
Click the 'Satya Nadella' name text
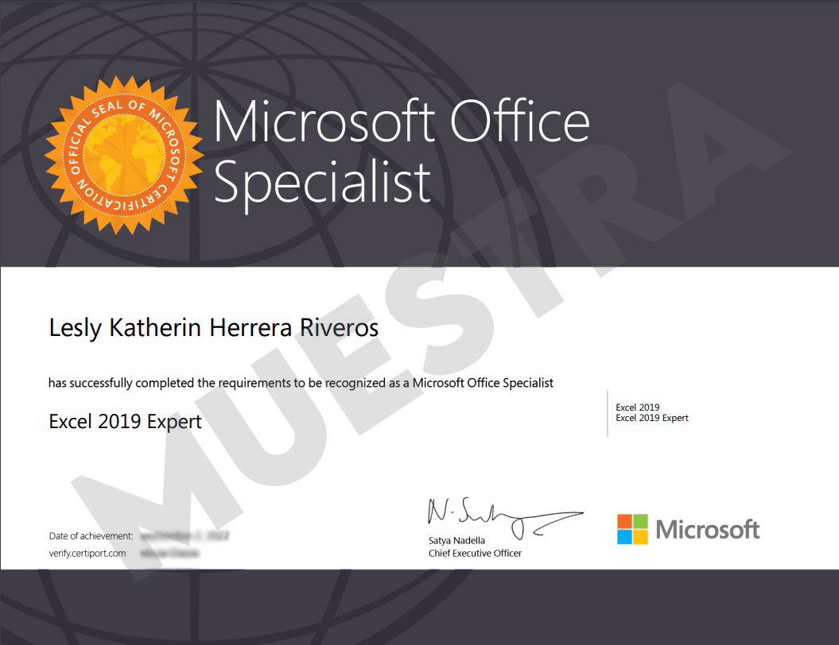(456, 541)
